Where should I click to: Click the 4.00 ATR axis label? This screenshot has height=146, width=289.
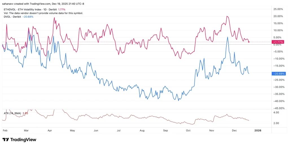tap(277, 112)
